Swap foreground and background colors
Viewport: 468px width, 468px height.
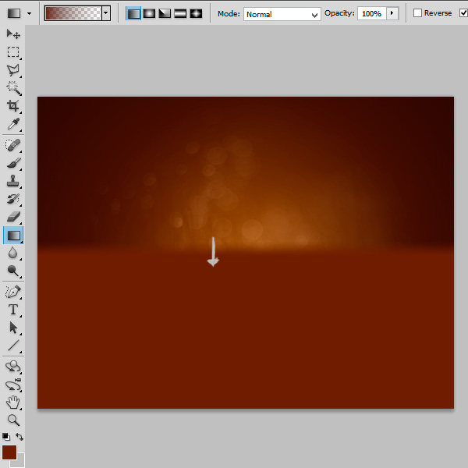coord(19,437)
